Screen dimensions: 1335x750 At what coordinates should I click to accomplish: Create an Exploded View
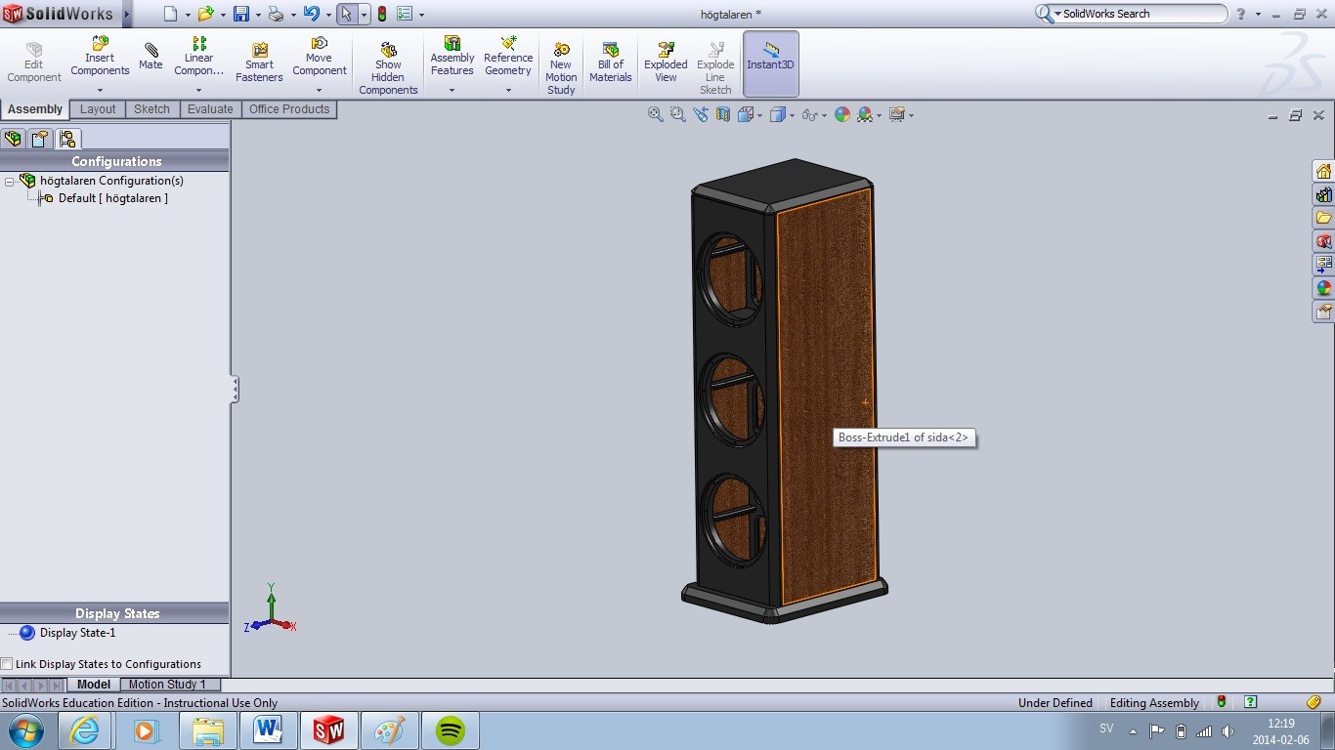[666, 62]
